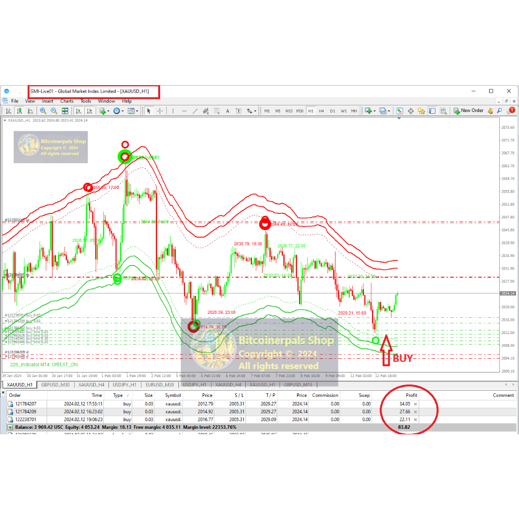The width and height of the screenshot is (519, 519).
Task: Zoom in on the chart with magnifier icon
Action: [x=42, y=110]
